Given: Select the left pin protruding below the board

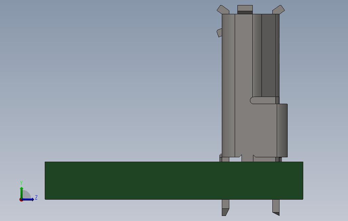Looking at the screenshot, I should click(225, 207).
